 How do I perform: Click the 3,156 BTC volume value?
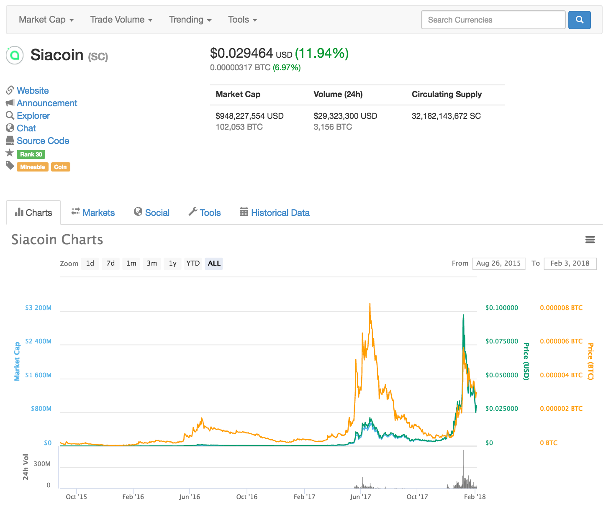tap(333, 127)
